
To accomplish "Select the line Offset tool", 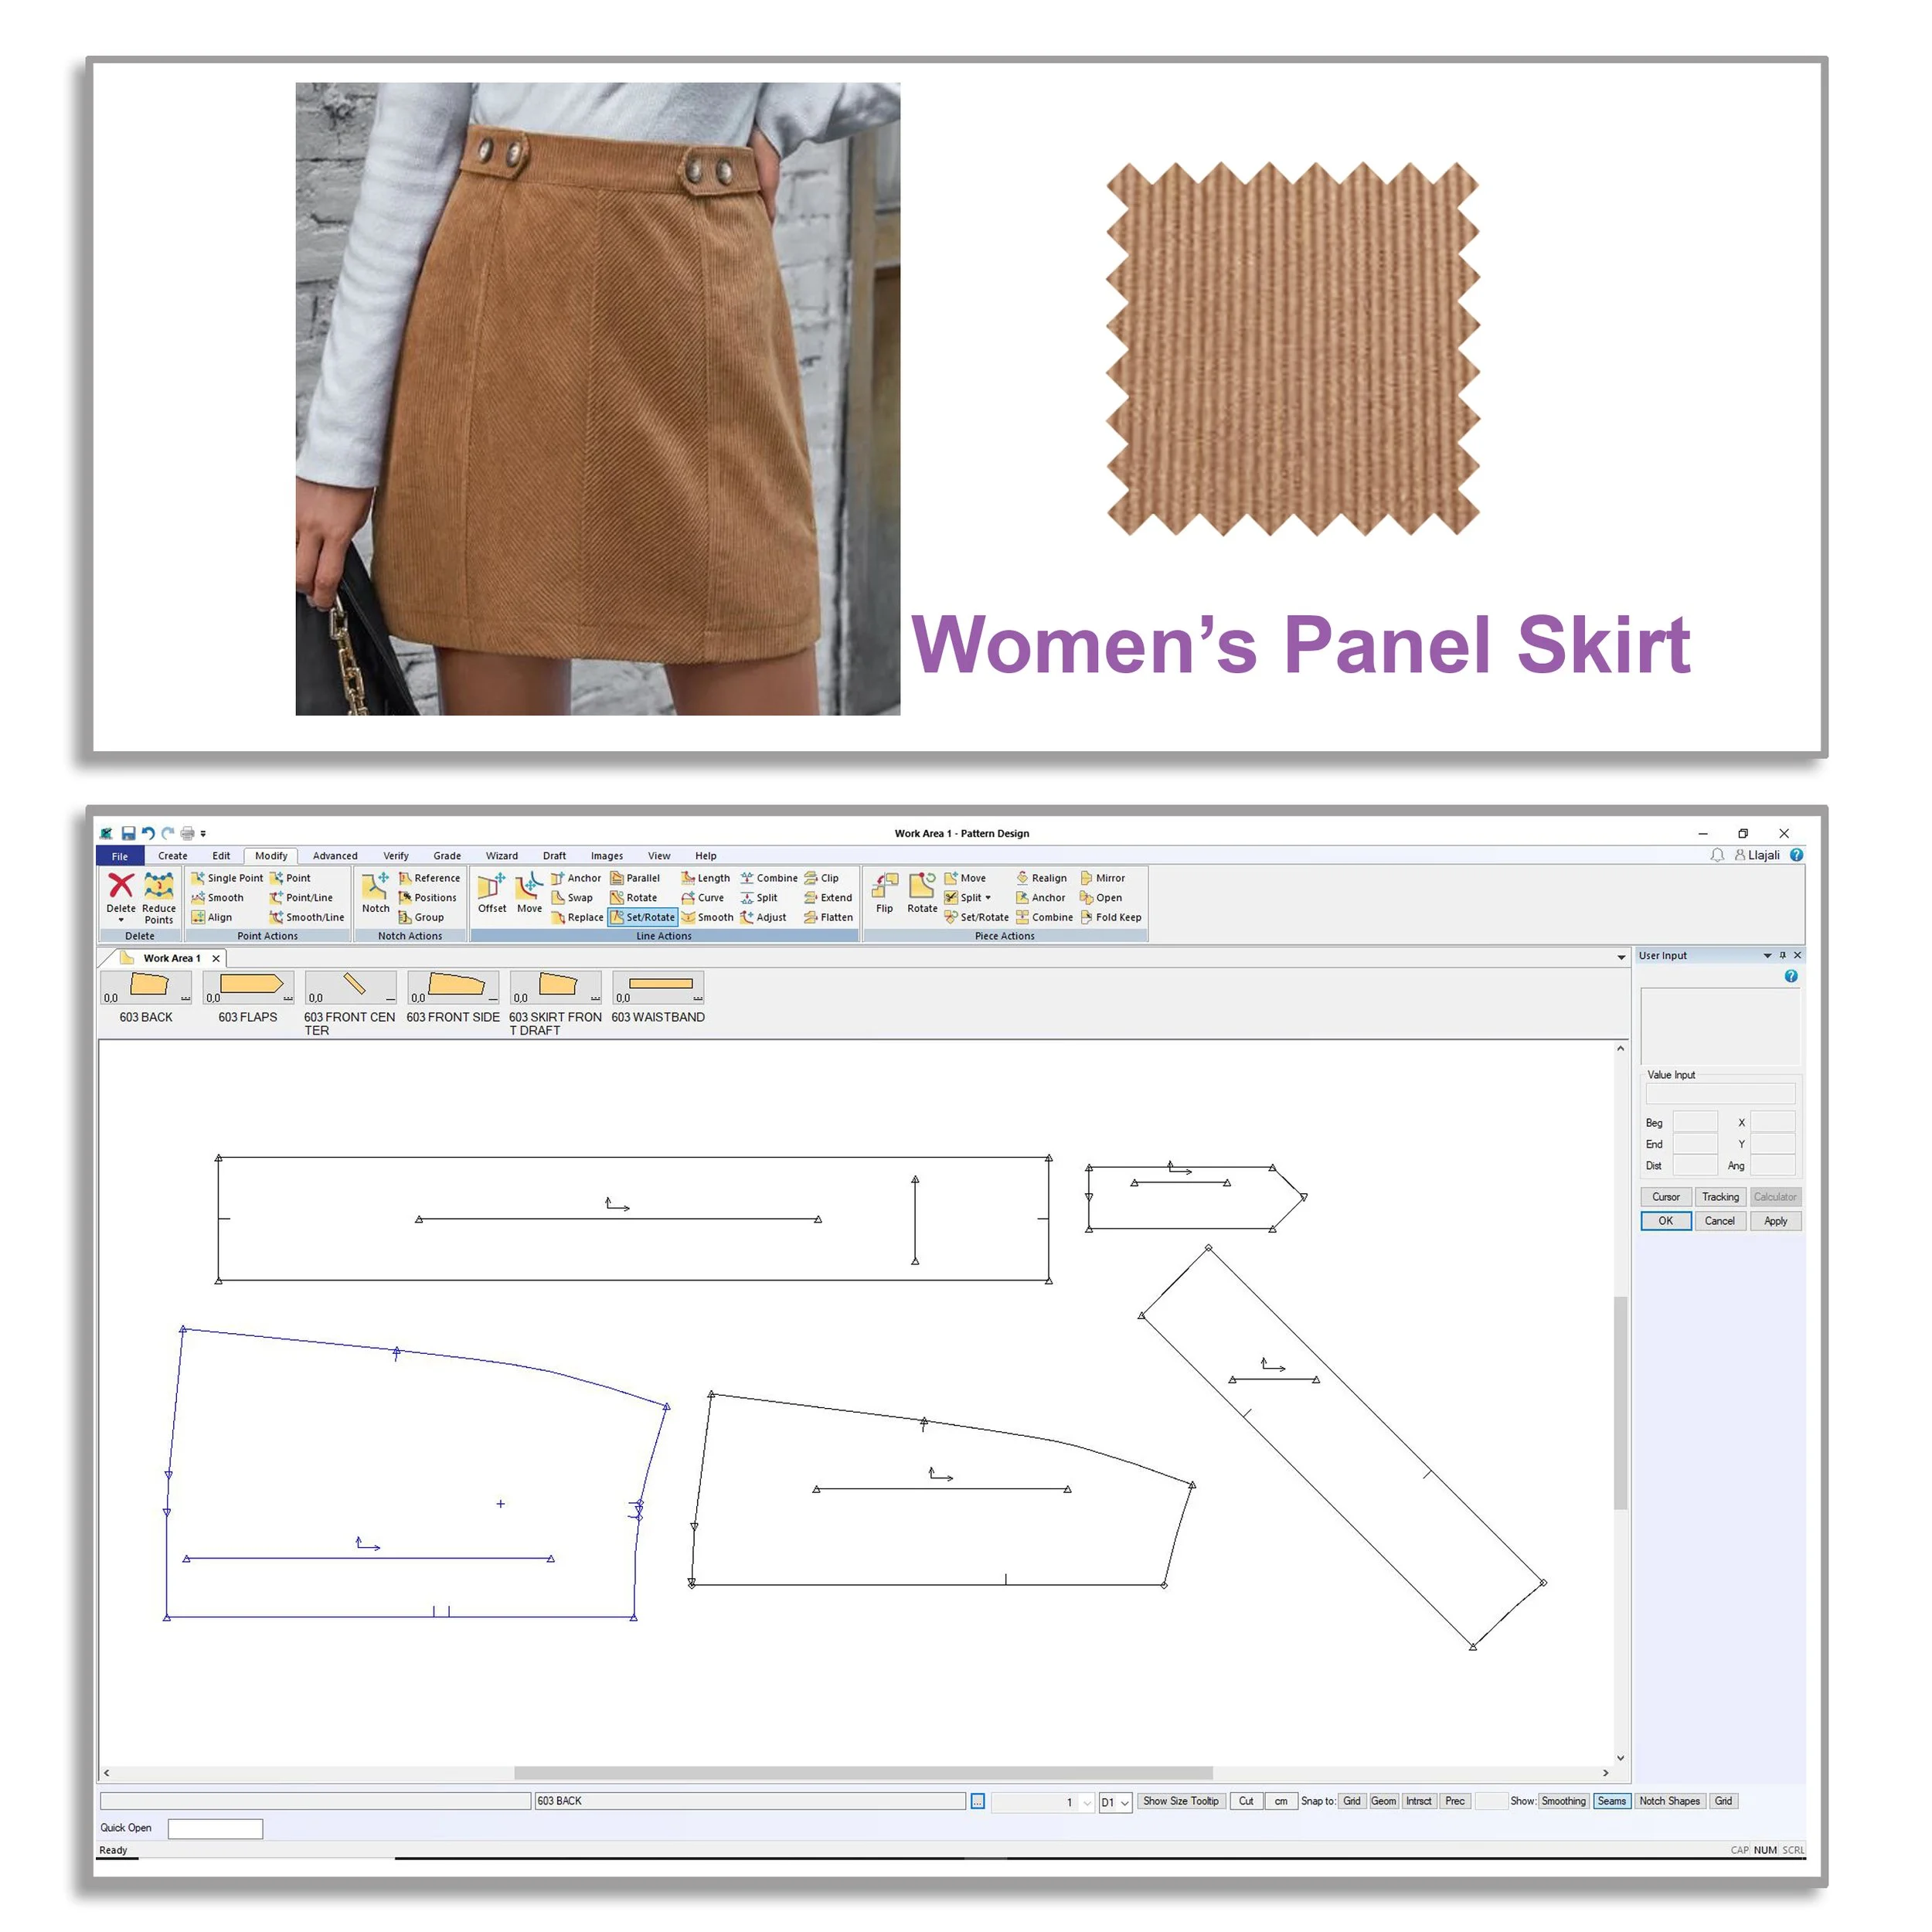I will pos(492,893).
